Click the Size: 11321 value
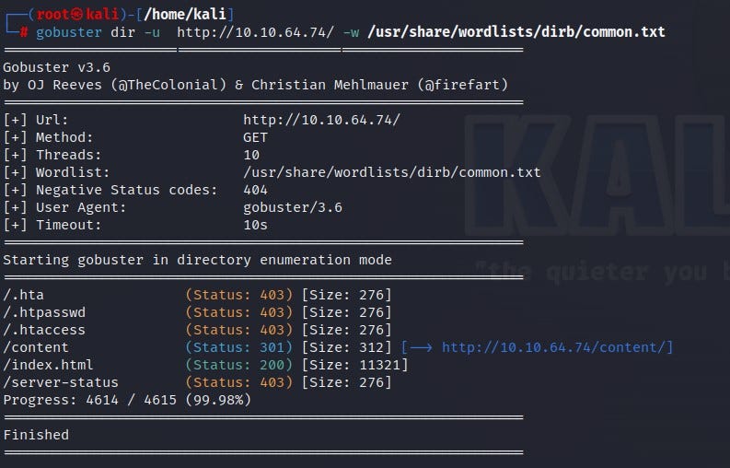Viewport: 730px width, 468px height. click(354, 365)
